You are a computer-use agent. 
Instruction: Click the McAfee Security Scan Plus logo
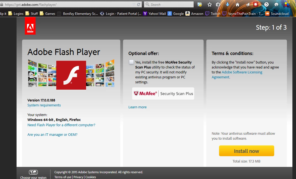click(x=163, y=93)
